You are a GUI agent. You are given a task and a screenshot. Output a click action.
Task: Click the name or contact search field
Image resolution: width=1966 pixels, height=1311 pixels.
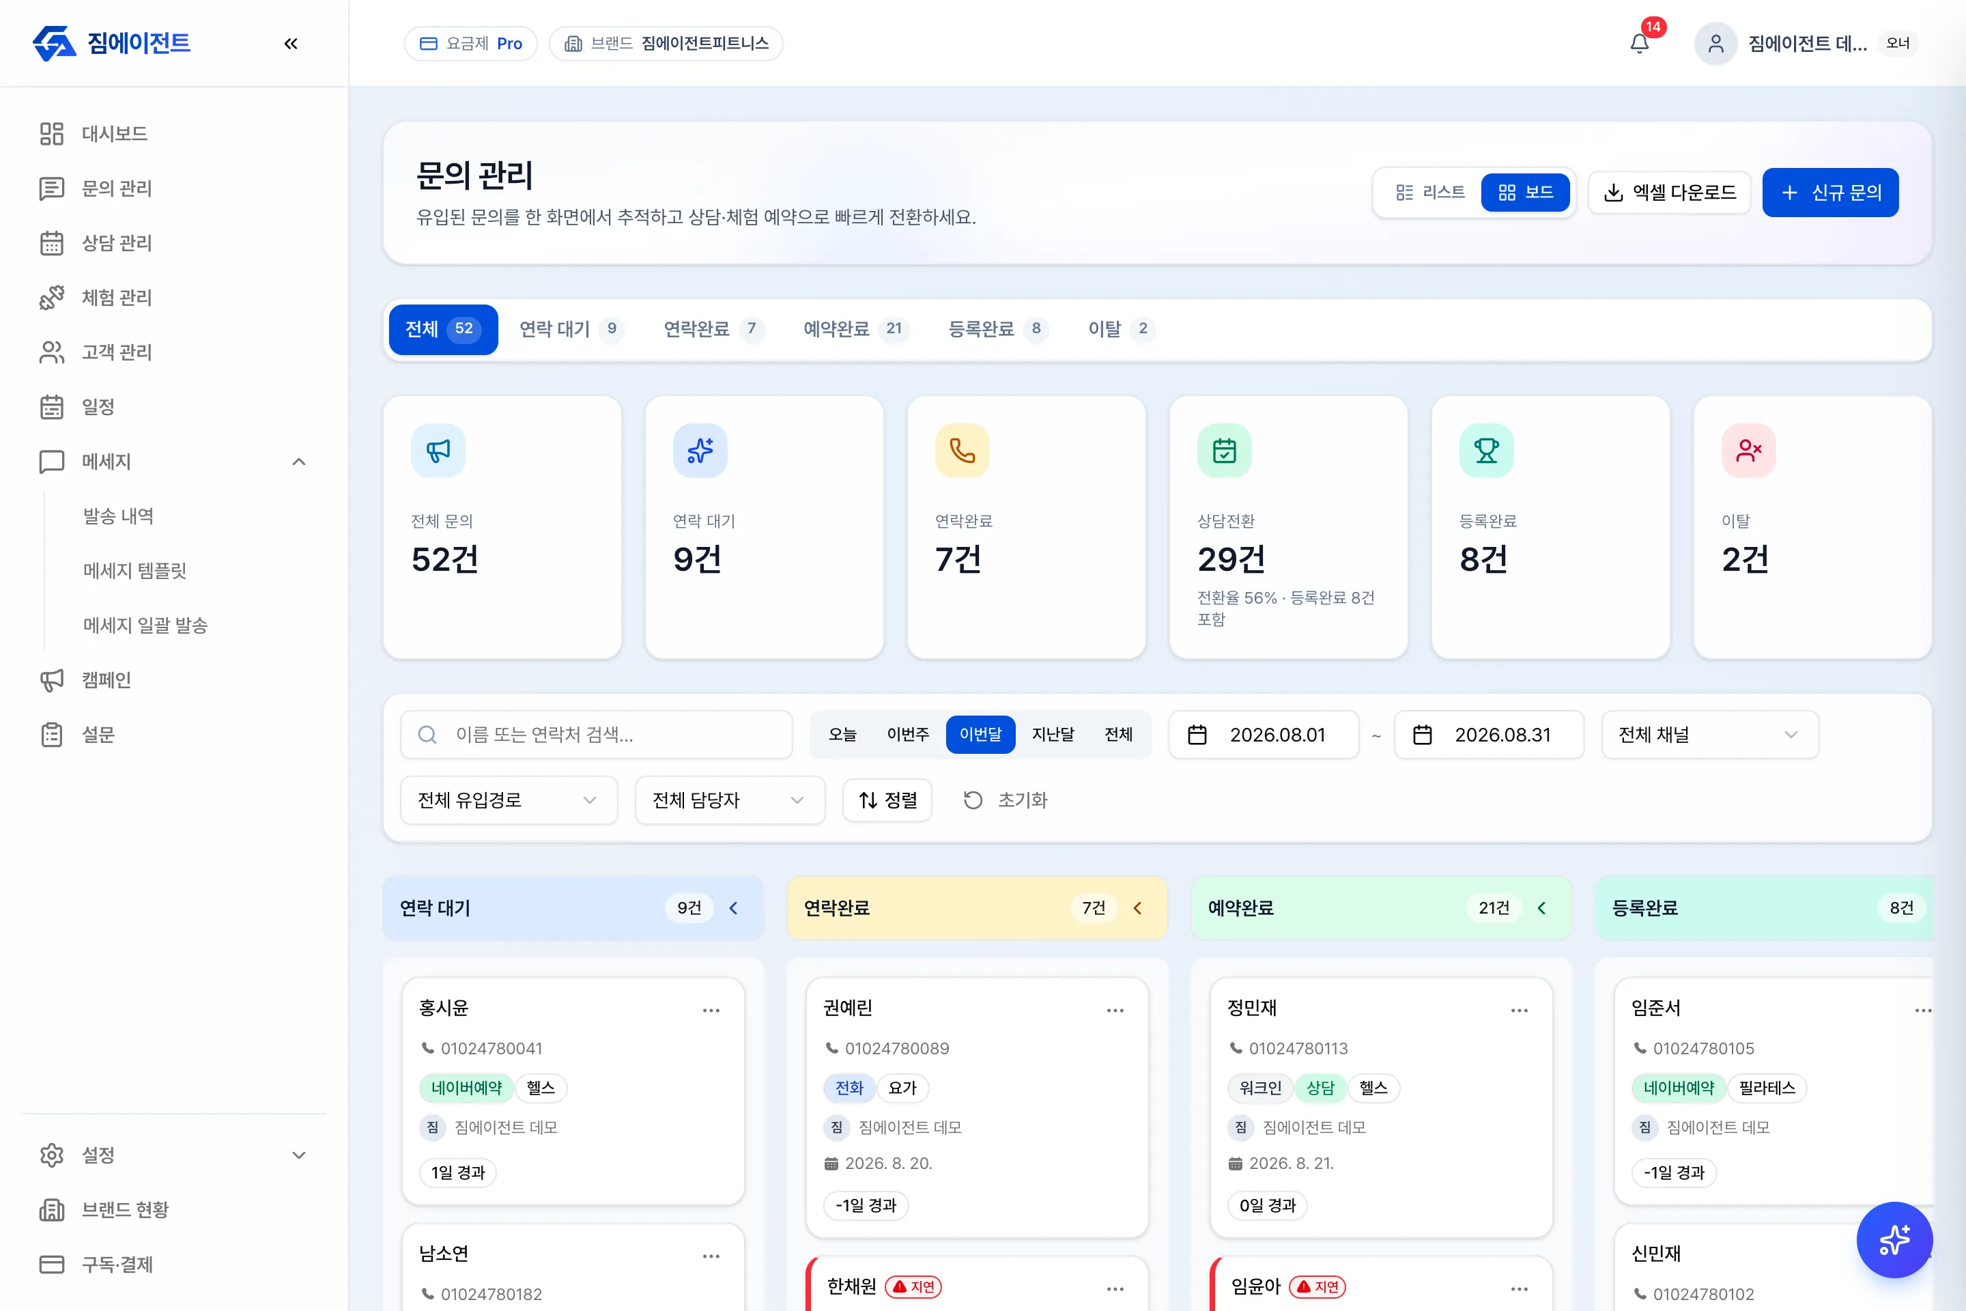coord(596,734)
